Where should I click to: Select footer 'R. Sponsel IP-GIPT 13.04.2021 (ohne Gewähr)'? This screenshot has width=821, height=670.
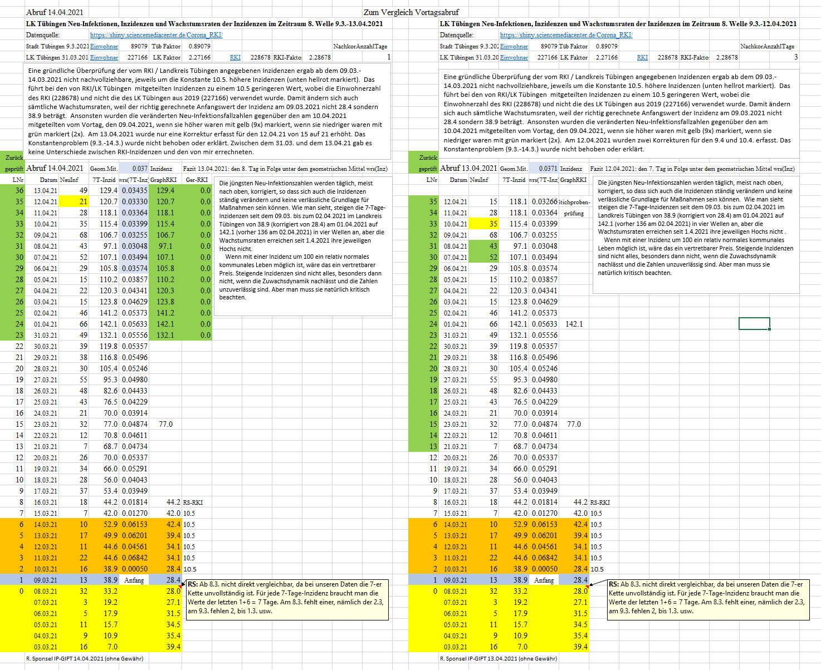coord(499,658)
